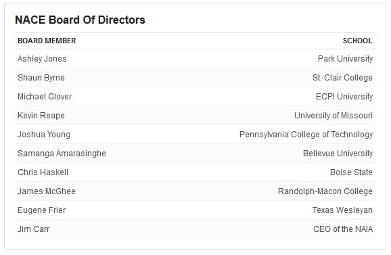Screen dimensions: 391x255
Task: Select Samanga Amarasinghe's name
Action: tap(62, 154)
